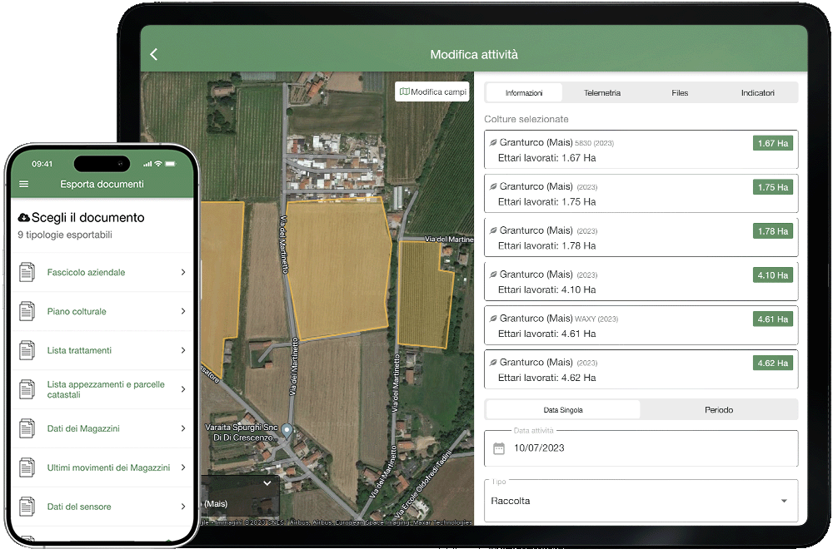Viewport: 833px width, 554px height.
Task: Click the 4.61 Ha green badge
Action: [772, 319]
